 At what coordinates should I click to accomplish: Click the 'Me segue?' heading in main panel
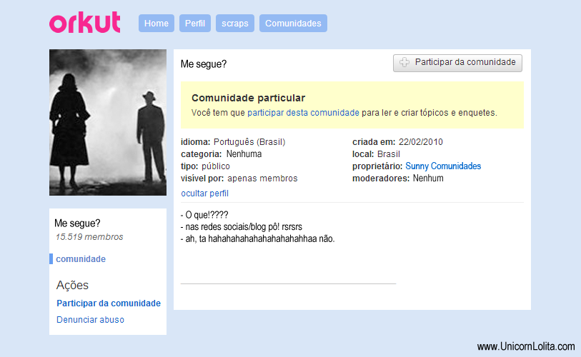[204, 64]
